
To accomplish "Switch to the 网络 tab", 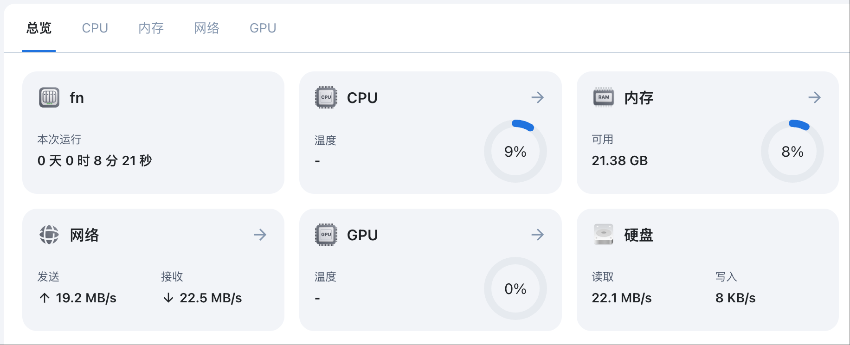I will (x=207, y=28).
